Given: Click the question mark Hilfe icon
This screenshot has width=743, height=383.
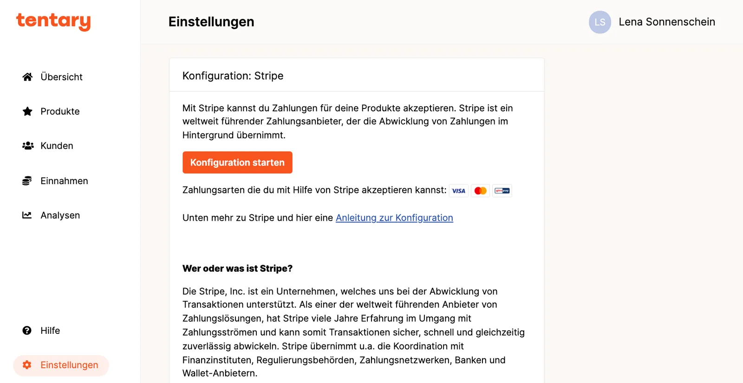Looking at the screenshot, I should (27, 331).
